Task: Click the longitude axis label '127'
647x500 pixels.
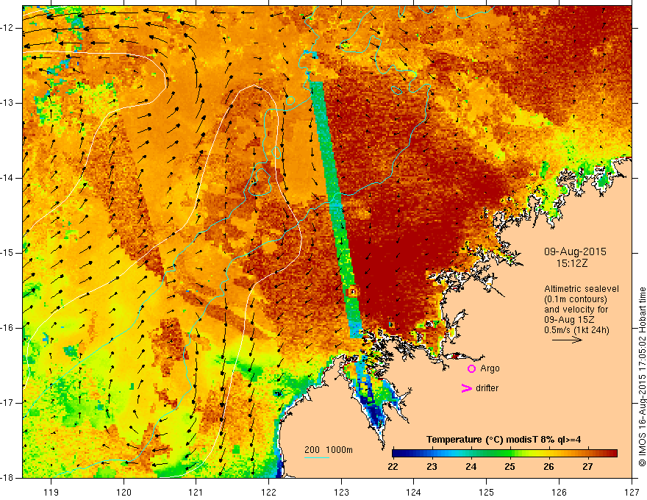Action: coord(632,493)
